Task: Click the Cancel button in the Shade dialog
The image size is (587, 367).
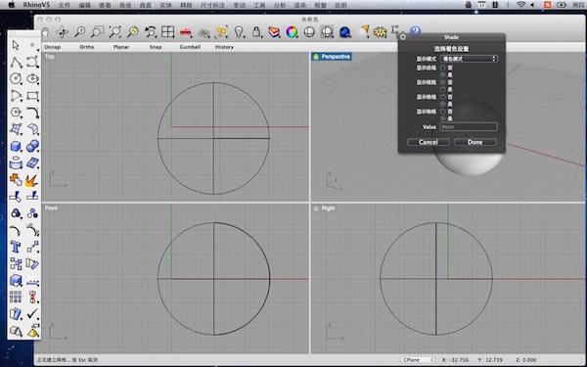Action: coord(429,142)
